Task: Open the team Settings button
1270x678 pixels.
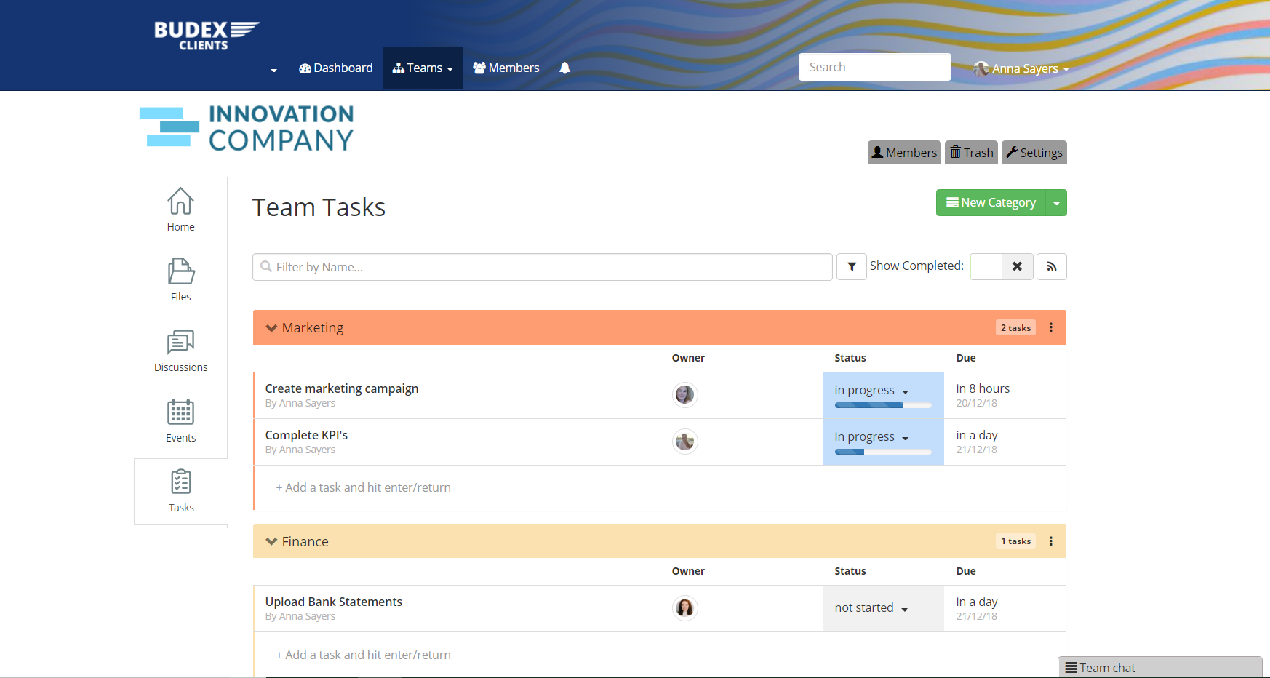Action: (x=1034, y=153)
